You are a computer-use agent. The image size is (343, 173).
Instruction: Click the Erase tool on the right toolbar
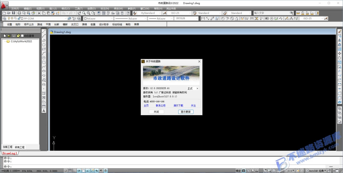(x=340, y=31)
